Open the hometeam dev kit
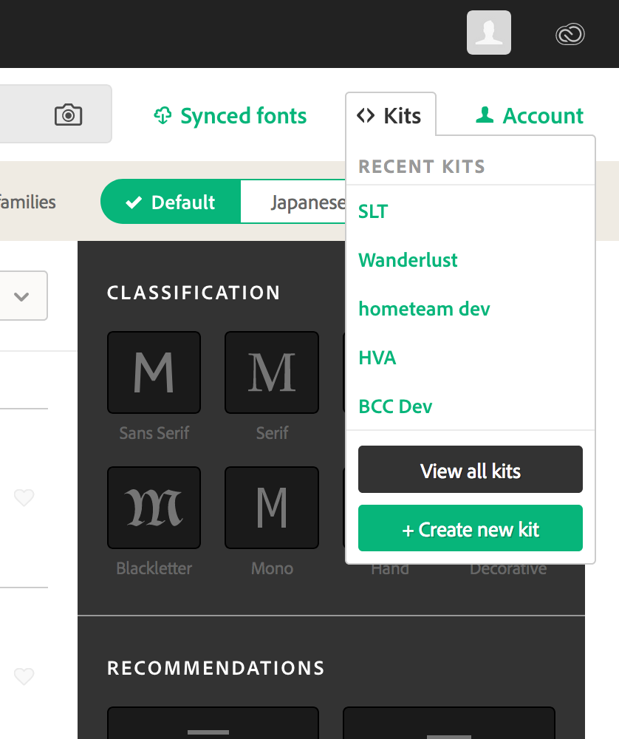Screen dimensions: 619x739 (424, 309)
